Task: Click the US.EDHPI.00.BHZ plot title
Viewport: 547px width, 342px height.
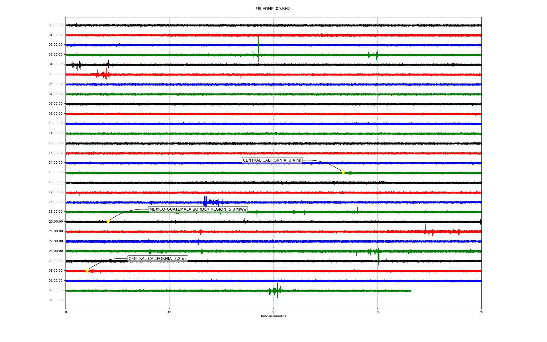Action: click(273, 9)
